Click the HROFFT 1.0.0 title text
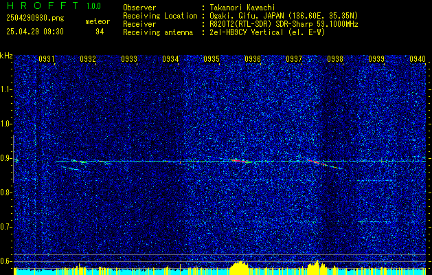 click(x=54, y=5)
